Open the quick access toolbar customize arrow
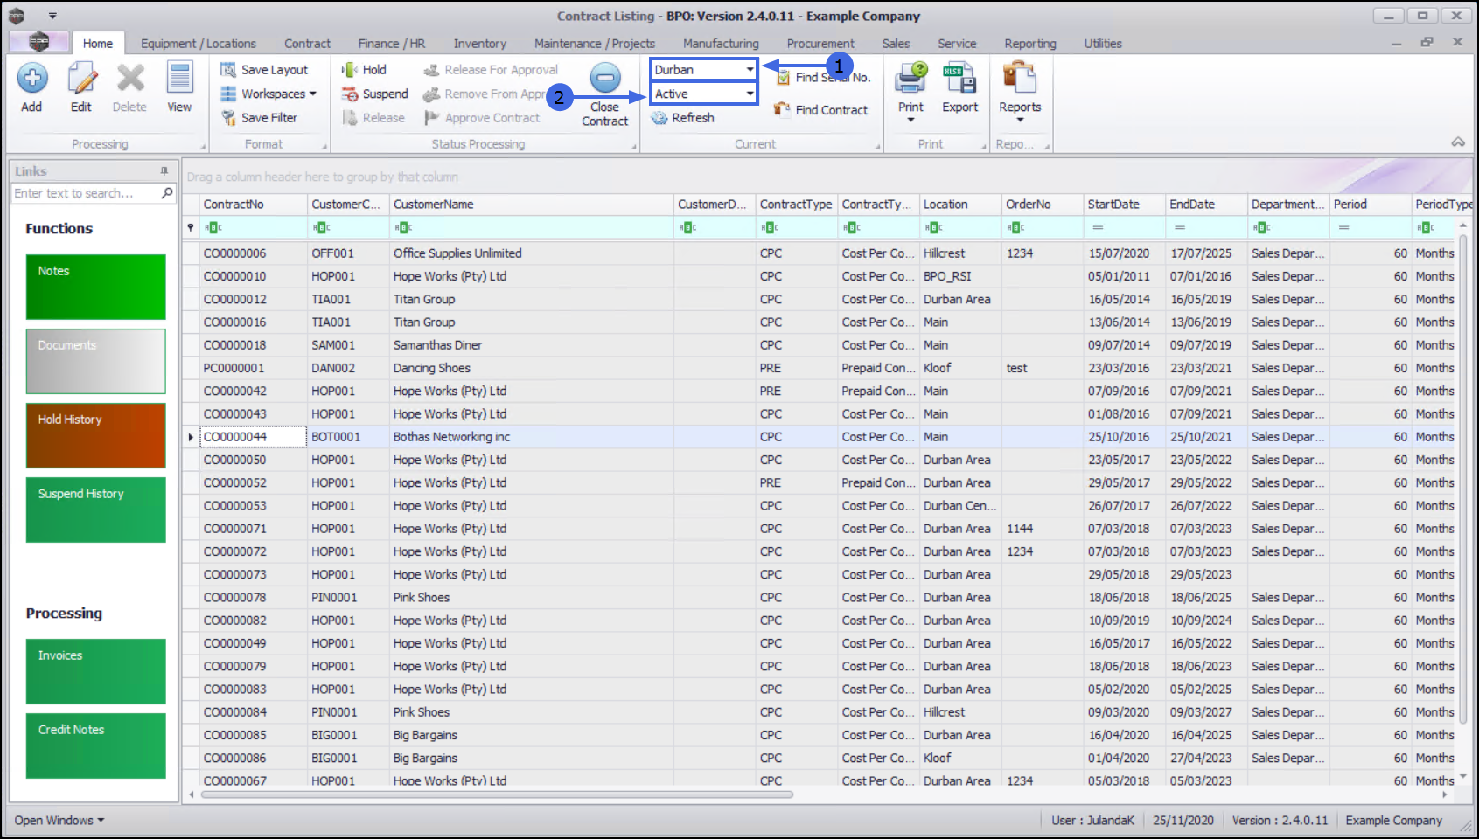 point(52,16)
